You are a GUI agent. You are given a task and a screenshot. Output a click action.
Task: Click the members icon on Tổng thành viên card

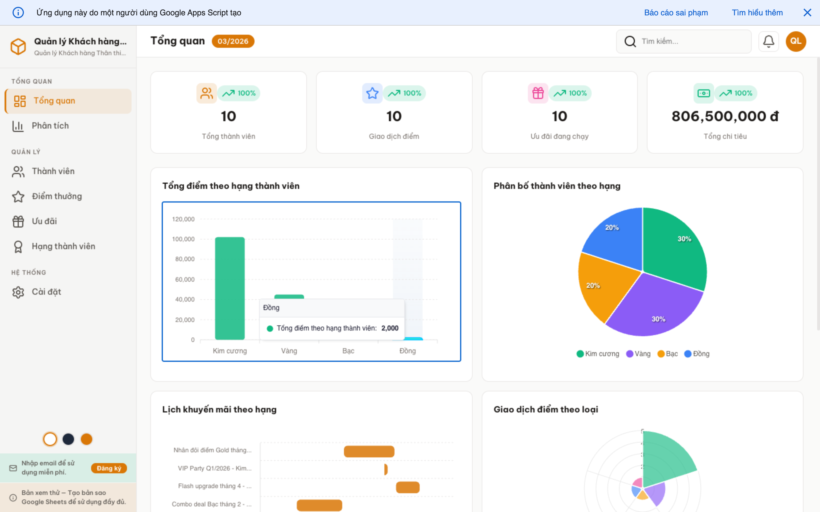(206, 93)
